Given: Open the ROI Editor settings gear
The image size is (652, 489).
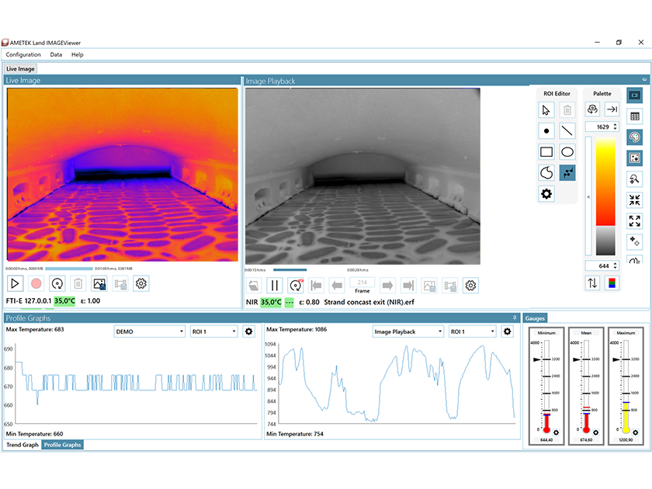Looking at the screenshot, I should [x=546, y=194].
